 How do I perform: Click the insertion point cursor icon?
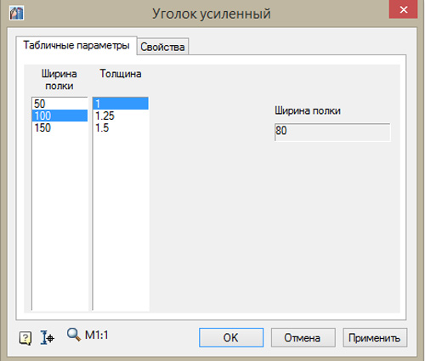[x=47, y=337]
